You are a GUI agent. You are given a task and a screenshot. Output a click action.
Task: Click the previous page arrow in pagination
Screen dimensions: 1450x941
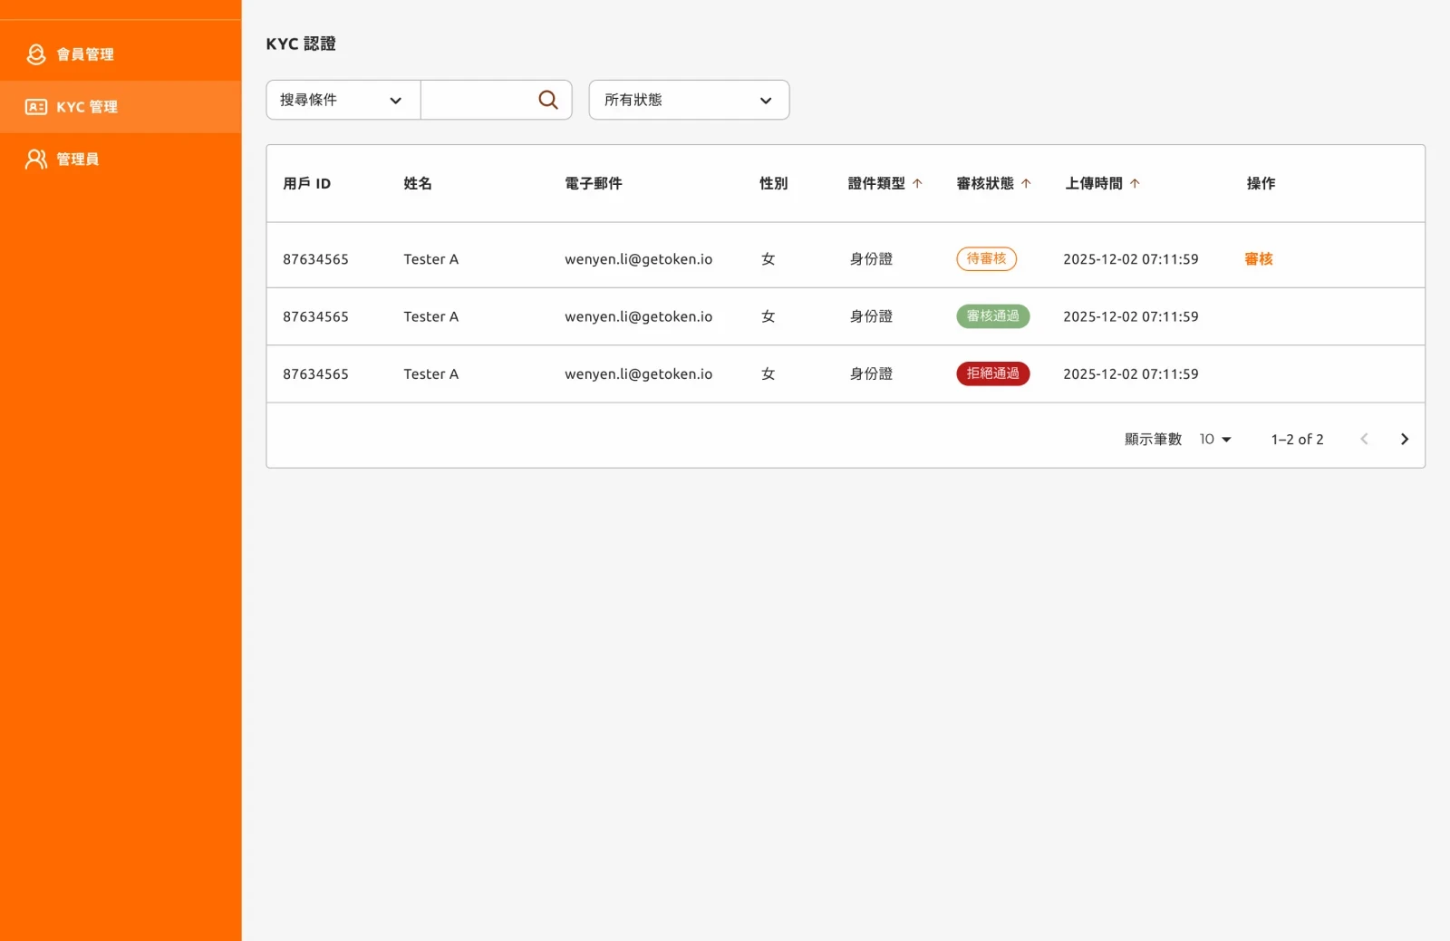(x=1364, y=439)
